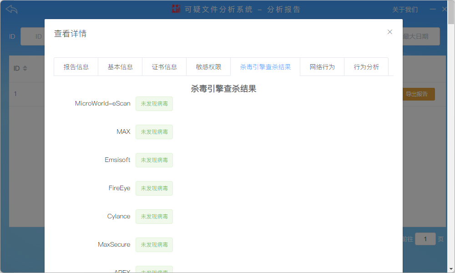455x273 pixels.
Task: Open the 行为分析 tab
Action: point(366,67)
